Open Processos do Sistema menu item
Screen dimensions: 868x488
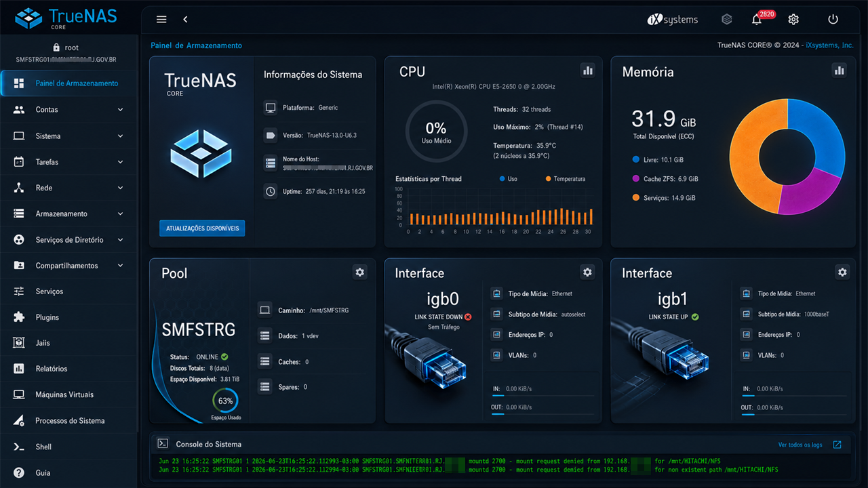(68, 421)
